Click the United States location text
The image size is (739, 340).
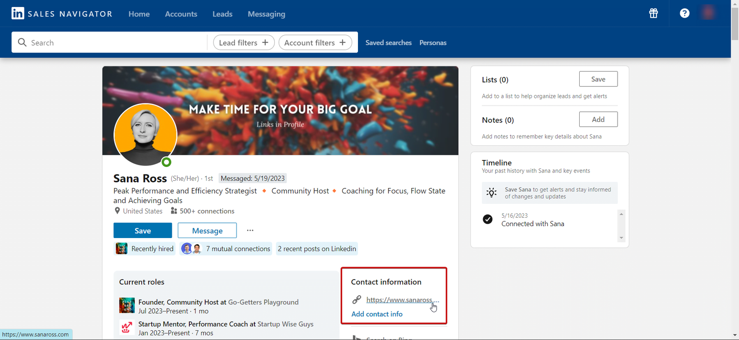pyautogui.click(x=143, y=211)
